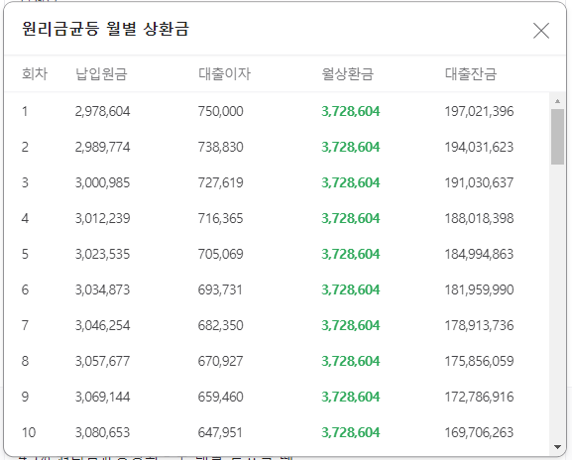Screen dimensions: 572x460
Task: Select the 대출잔금 column header
Action: click(471, 73)
